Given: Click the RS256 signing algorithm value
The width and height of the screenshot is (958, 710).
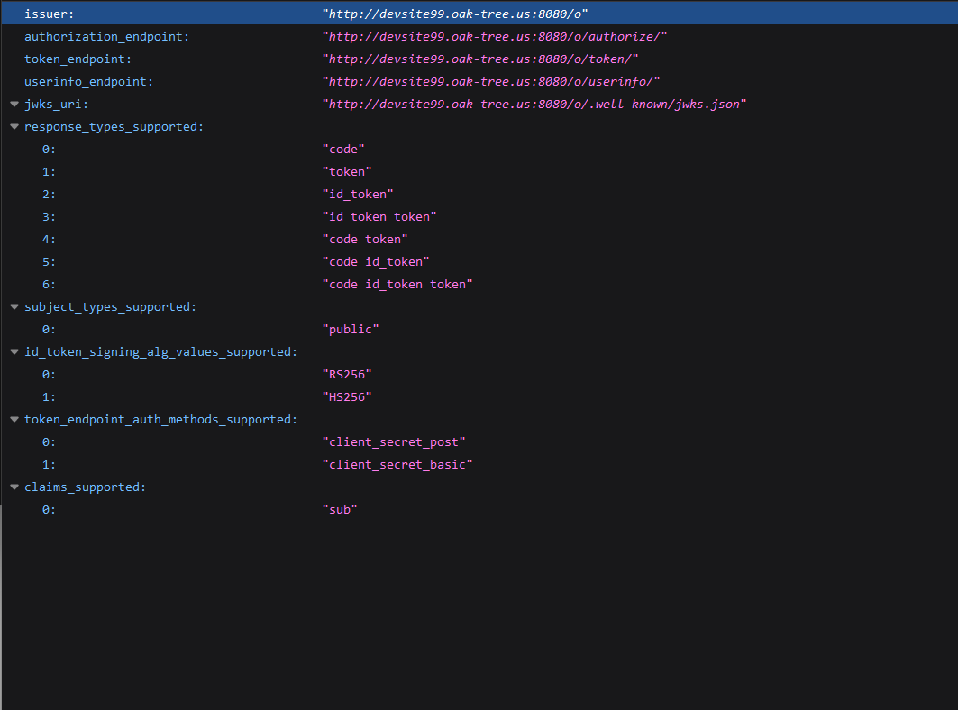Looking at the screenshot, I should click(x=347, y=374).
